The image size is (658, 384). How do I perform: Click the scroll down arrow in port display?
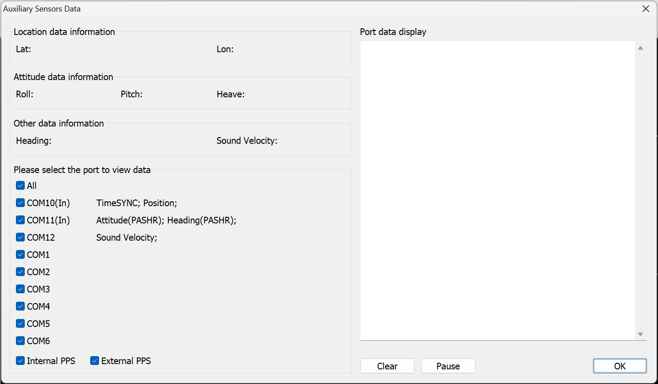[x=640, y=334]
